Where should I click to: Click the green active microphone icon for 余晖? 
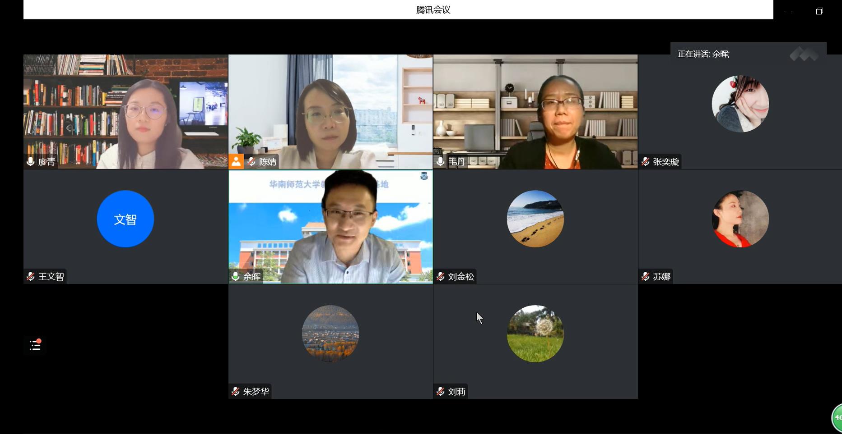[236, 276]
